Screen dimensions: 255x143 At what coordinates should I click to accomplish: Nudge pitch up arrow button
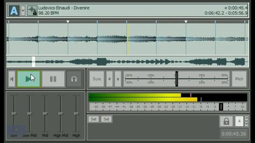[118, 79]
